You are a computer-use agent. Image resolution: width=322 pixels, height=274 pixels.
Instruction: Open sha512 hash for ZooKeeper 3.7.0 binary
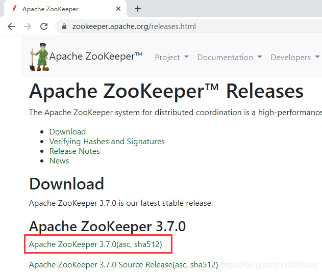147,244
